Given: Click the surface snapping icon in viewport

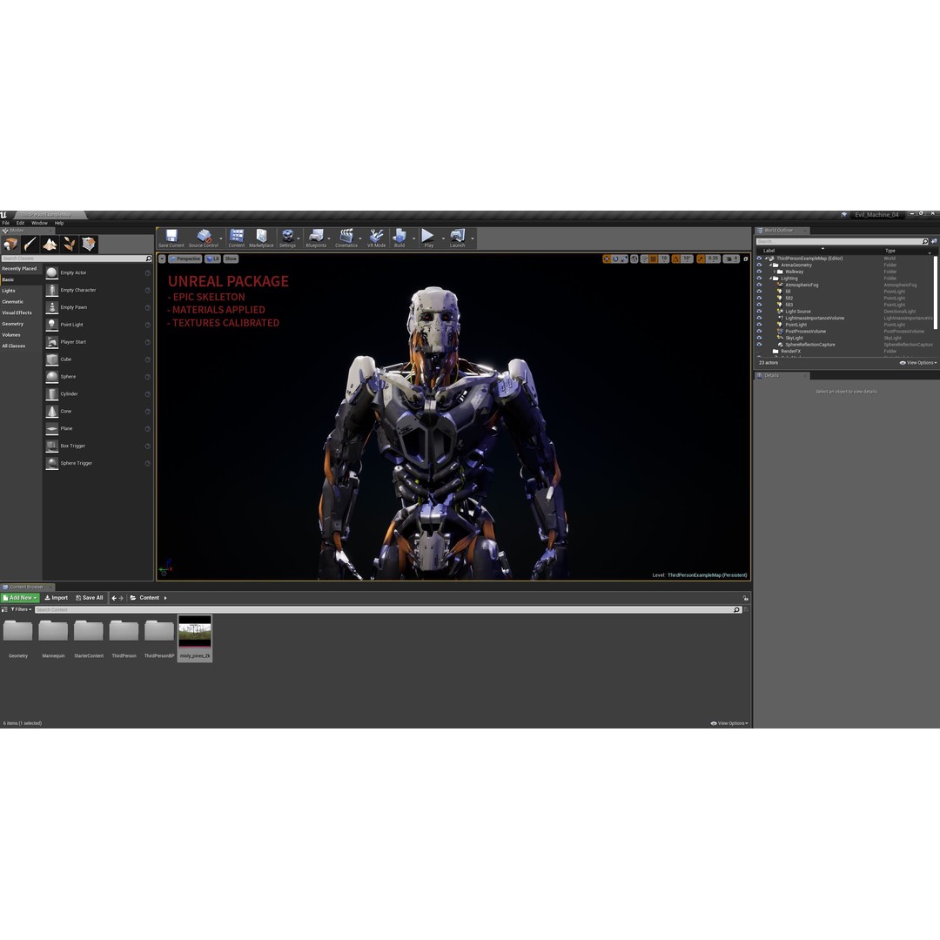Looking at the screenshot, I should pyautogui.click(x=644, y=259).
